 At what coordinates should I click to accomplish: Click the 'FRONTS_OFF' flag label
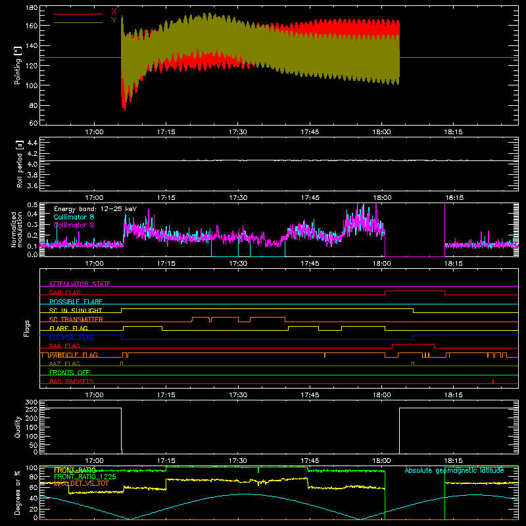coord(70,373)
